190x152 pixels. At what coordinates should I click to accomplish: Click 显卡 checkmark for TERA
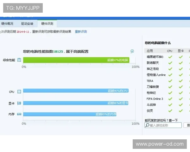[181, 81]
